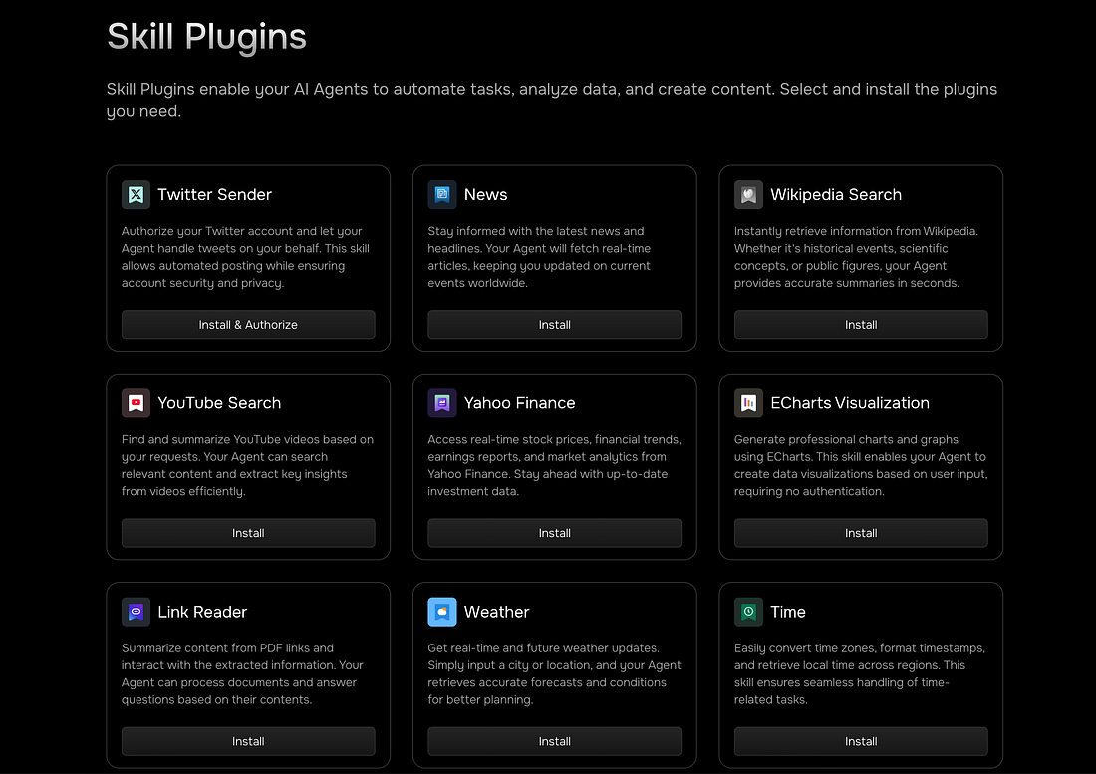Click the YouTube Search play icon
Screen dimensions: 1096x774
coord(136,403)
